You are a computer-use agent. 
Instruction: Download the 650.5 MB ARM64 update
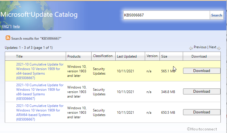(201, 112)
